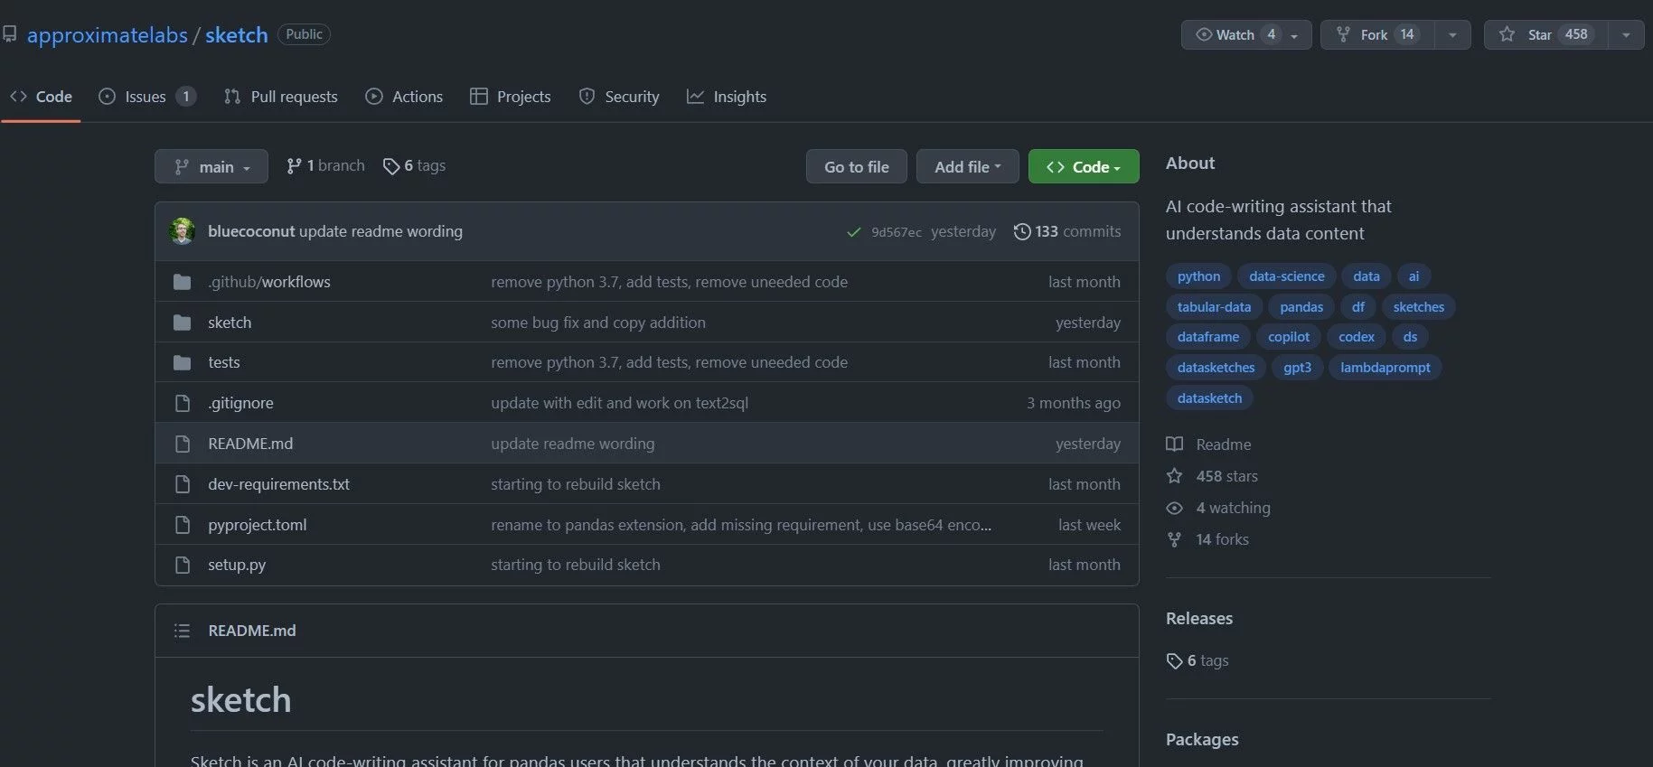Open the Releases heading link
The width and height of the screenshot is (1653, 767).
click(x=1199, y=619)
